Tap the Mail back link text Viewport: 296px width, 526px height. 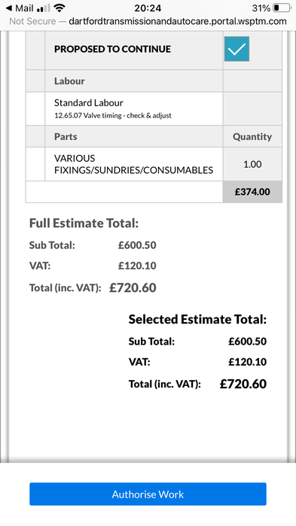click(24, 8)
